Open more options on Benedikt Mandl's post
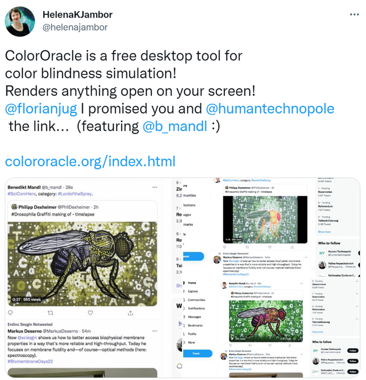 pos(155,187)
